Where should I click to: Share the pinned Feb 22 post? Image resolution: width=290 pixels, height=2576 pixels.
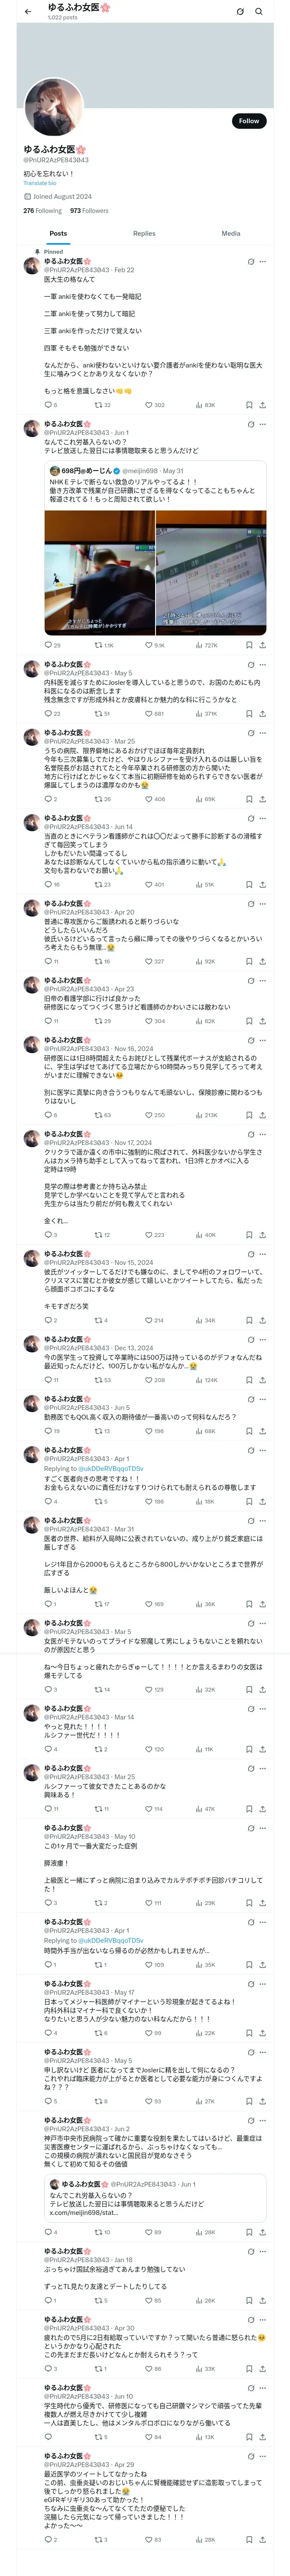point(262,405)
